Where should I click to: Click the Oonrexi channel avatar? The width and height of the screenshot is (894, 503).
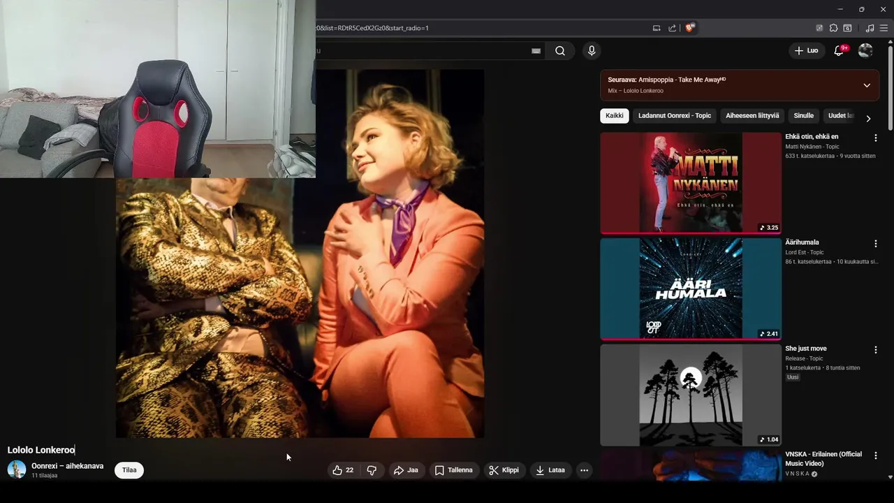[17, 469]
